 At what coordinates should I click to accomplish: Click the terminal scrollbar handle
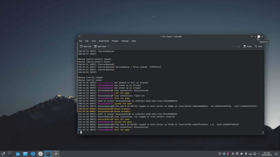pyautogui.click(x=263, y=132)
